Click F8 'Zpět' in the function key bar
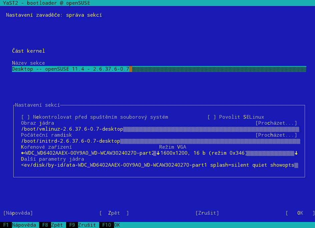Screen dimensions: 315x228 pyautogui.click(x=52, y=225)
